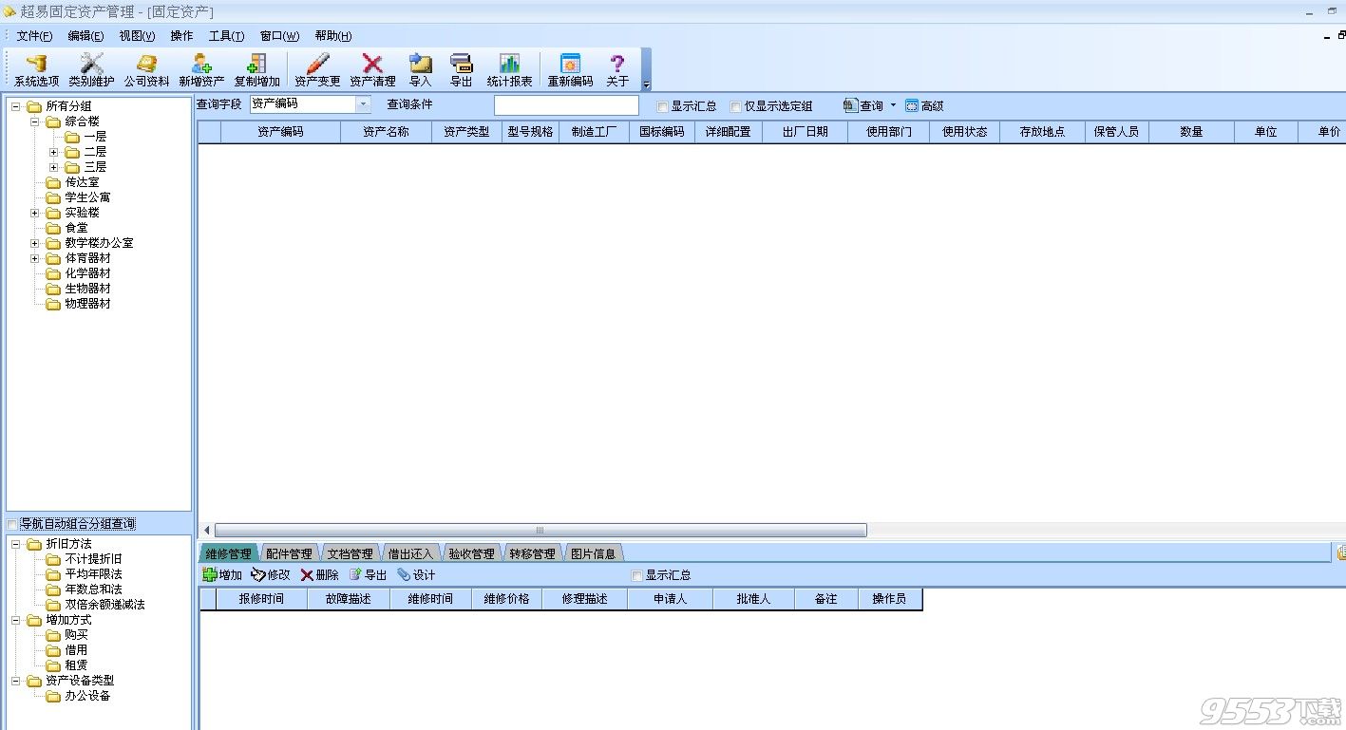Image resolution: width=1346 pixels, height=730 pixels.
Task: Click 资产清理 asset cleanup icon
Action: [372, 70]
